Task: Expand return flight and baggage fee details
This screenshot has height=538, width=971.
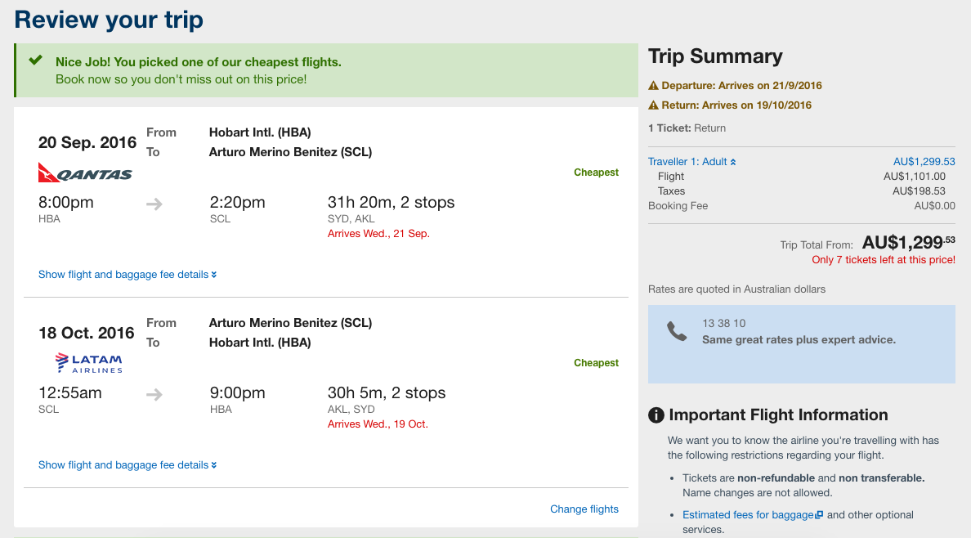Action: coord(128,465)
